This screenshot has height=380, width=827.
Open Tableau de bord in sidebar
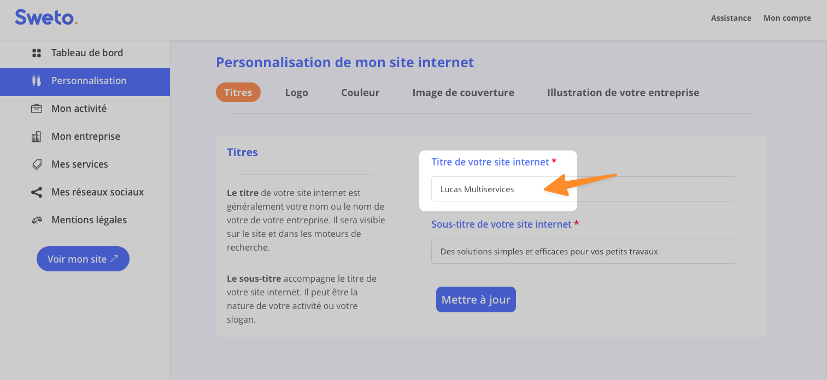87,53
